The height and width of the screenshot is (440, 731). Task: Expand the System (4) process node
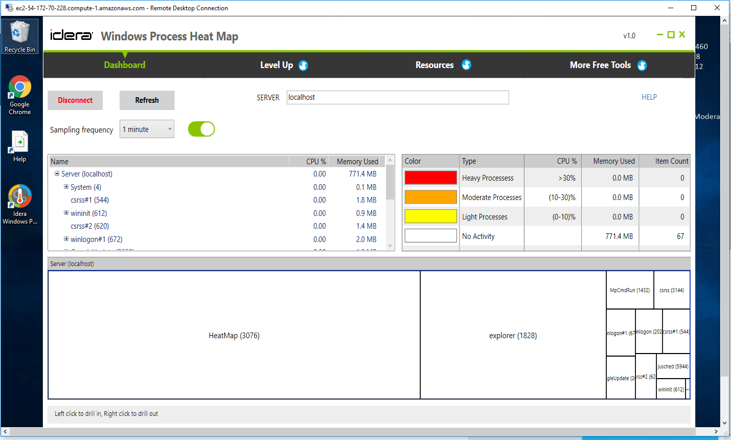coord(65,187)
